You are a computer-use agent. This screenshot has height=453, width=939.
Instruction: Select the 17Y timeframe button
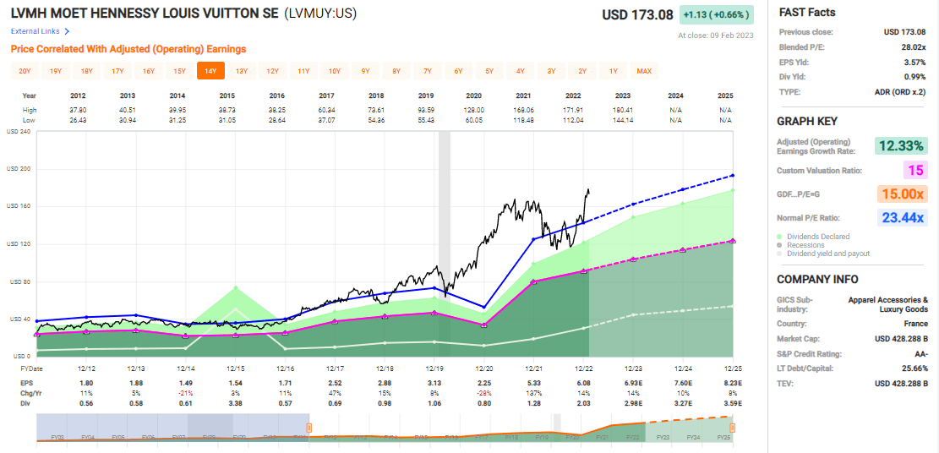pos(117,71)
